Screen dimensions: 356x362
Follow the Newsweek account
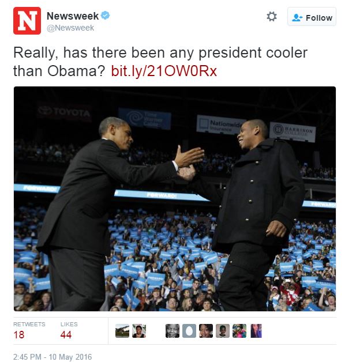pyautogui.click(x=312, y=17)
